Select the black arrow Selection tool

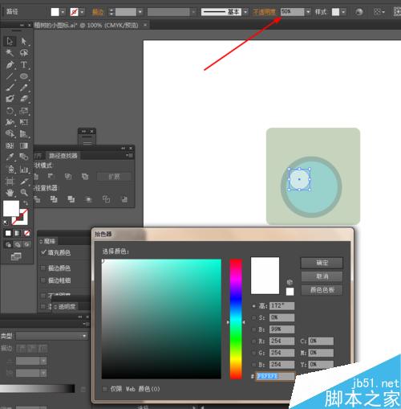click(10, 41)
